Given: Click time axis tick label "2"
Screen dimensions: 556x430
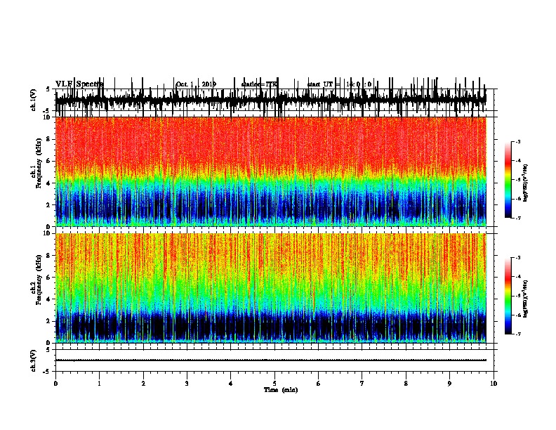Looking at the screenshot, I should tap(143, 384).
